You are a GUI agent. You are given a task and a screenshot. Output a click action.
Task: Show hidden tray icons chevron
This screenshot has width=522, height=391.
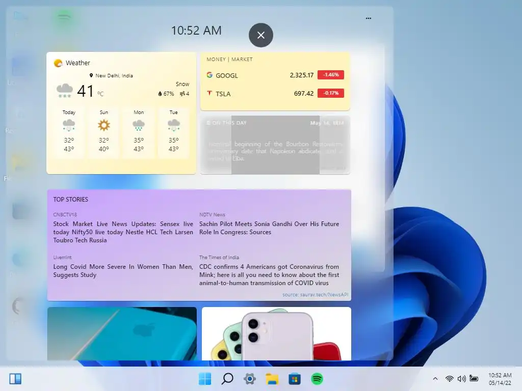point(435,379)
